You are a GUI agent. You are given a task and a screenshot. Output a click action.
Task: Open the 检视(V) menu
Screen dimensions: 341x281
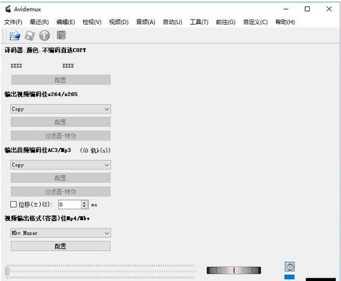[92, 22]
